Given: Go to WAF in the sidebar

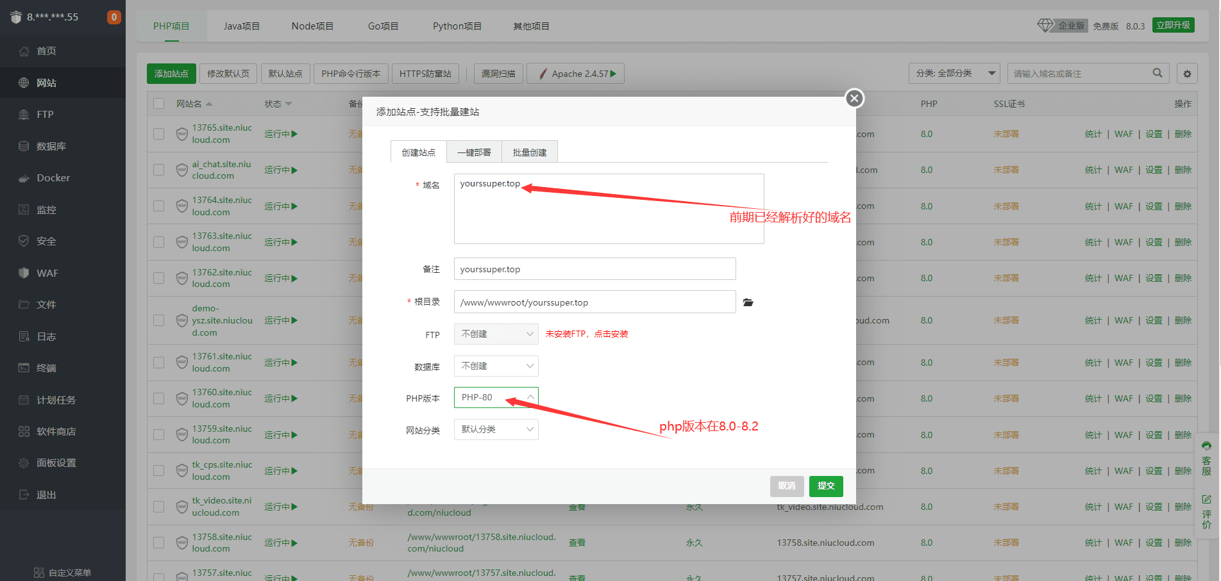Looking at the screenshot, I should [47, 273].
